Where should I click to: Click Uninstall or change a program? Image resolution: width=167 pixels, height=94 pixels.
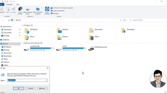[62, 8]
